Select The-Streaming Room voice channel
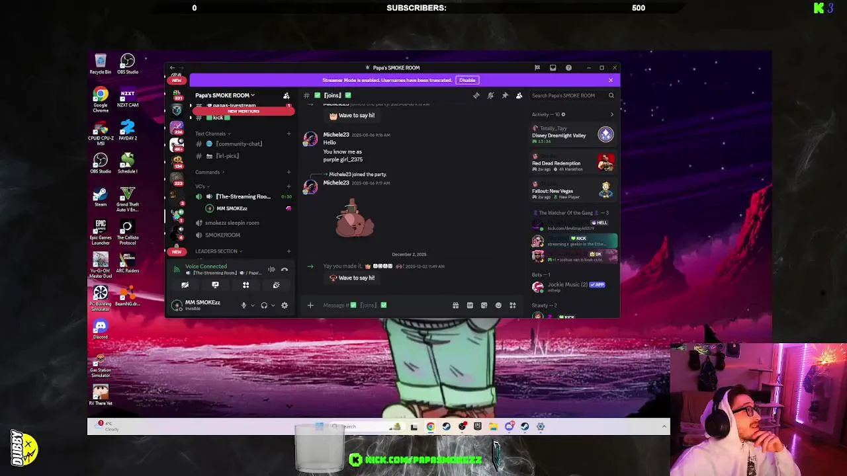The image size is (847, 476). [243, 196]
